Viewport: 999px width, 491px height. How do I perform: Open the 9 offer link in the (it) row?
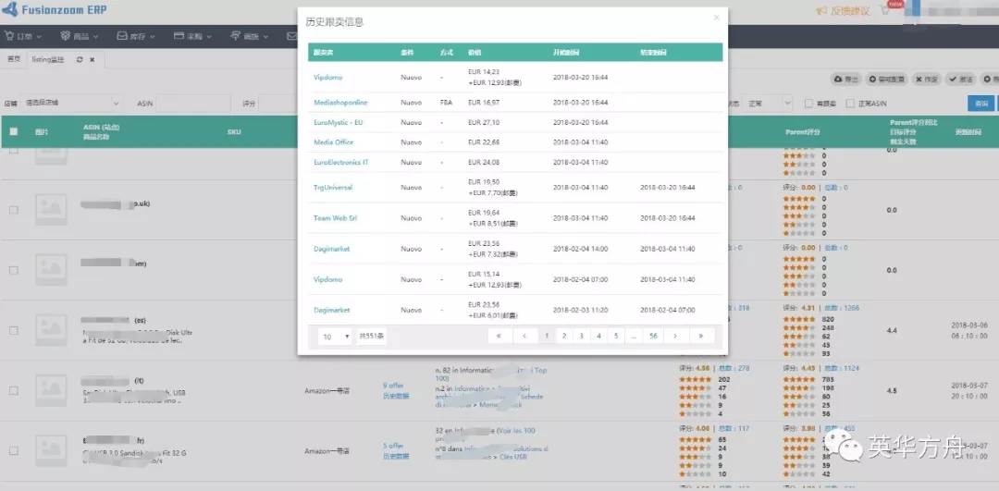tap(393, 386)
